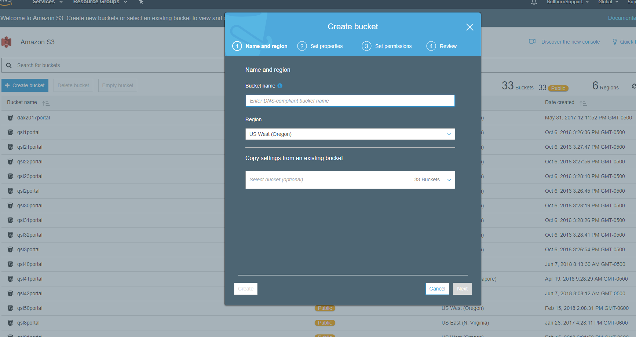
Task: Click the video icon beside Discover the new console
Action: click(532, 41)
